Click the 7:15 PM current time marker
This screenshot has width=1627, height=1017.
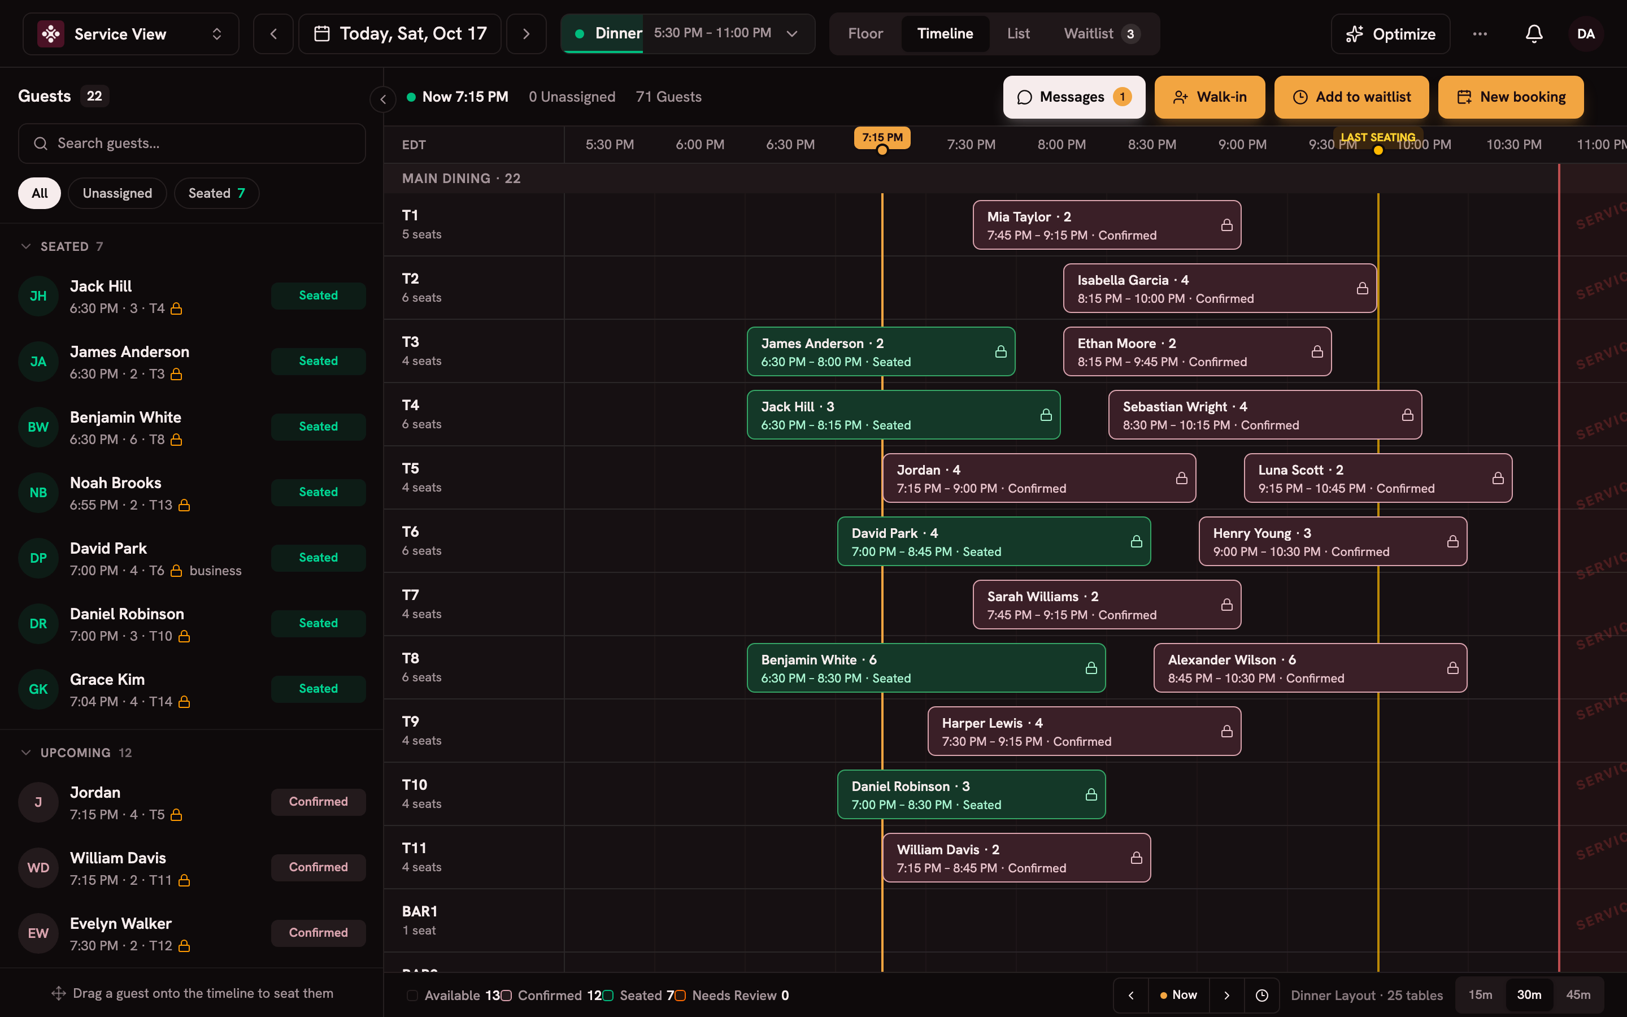(882, 137)
